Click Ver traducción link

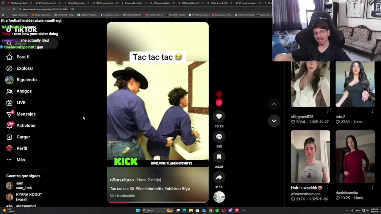123,196
